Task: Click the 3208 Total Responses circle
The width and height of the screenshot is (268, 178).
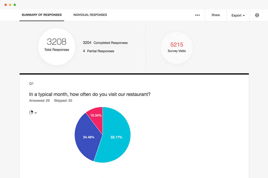Action: (57, 46)
